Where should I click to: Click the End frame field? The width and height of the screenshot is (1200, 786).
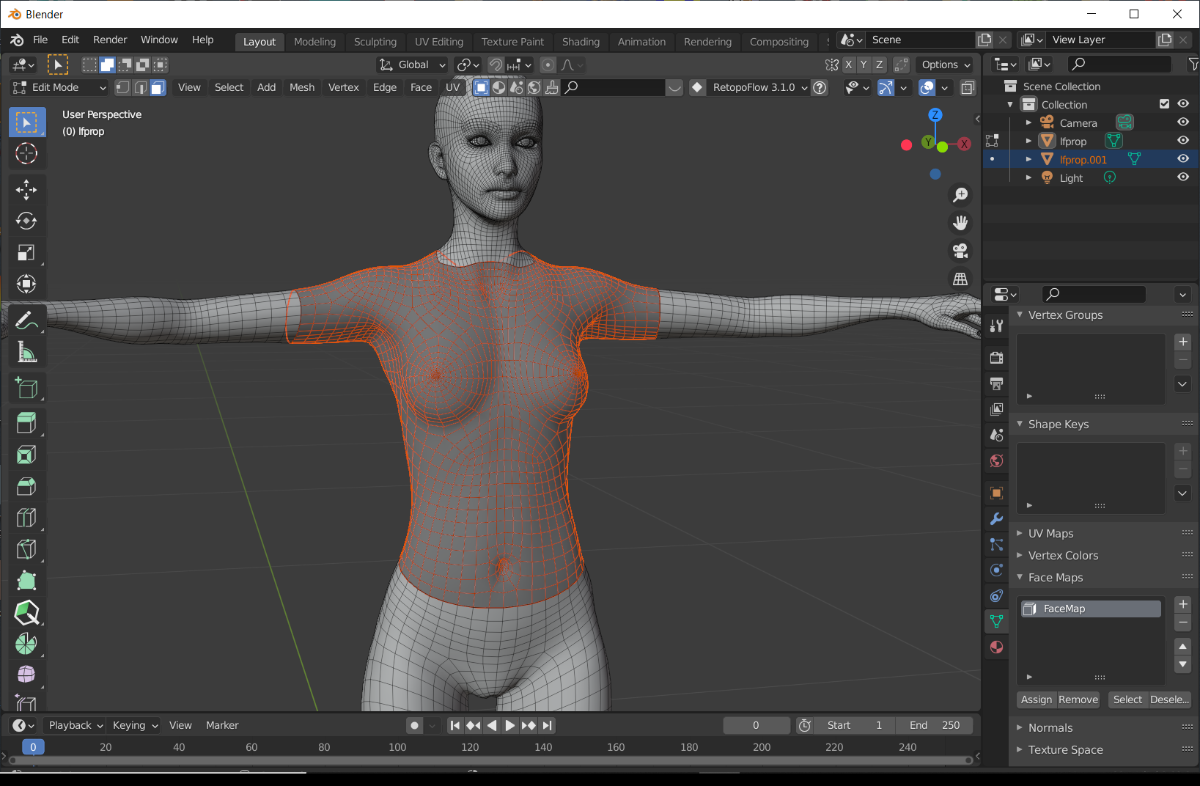[935, 725]
